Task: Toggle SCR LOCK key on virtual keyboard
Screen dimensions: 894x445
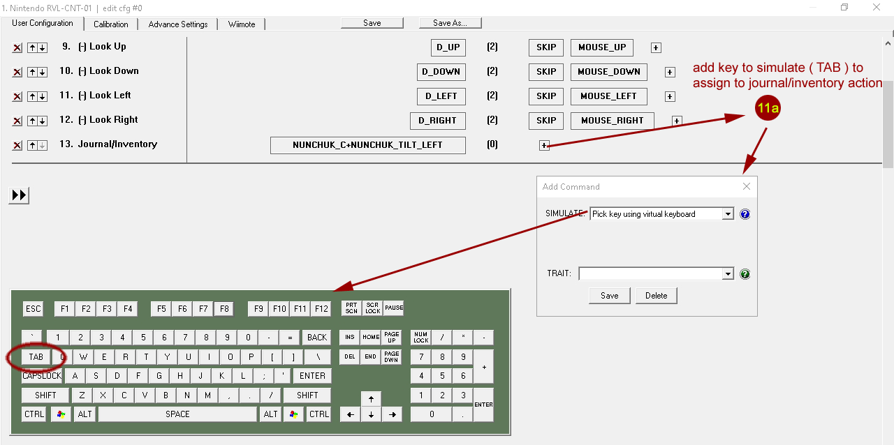Action: tap(372, 308)
